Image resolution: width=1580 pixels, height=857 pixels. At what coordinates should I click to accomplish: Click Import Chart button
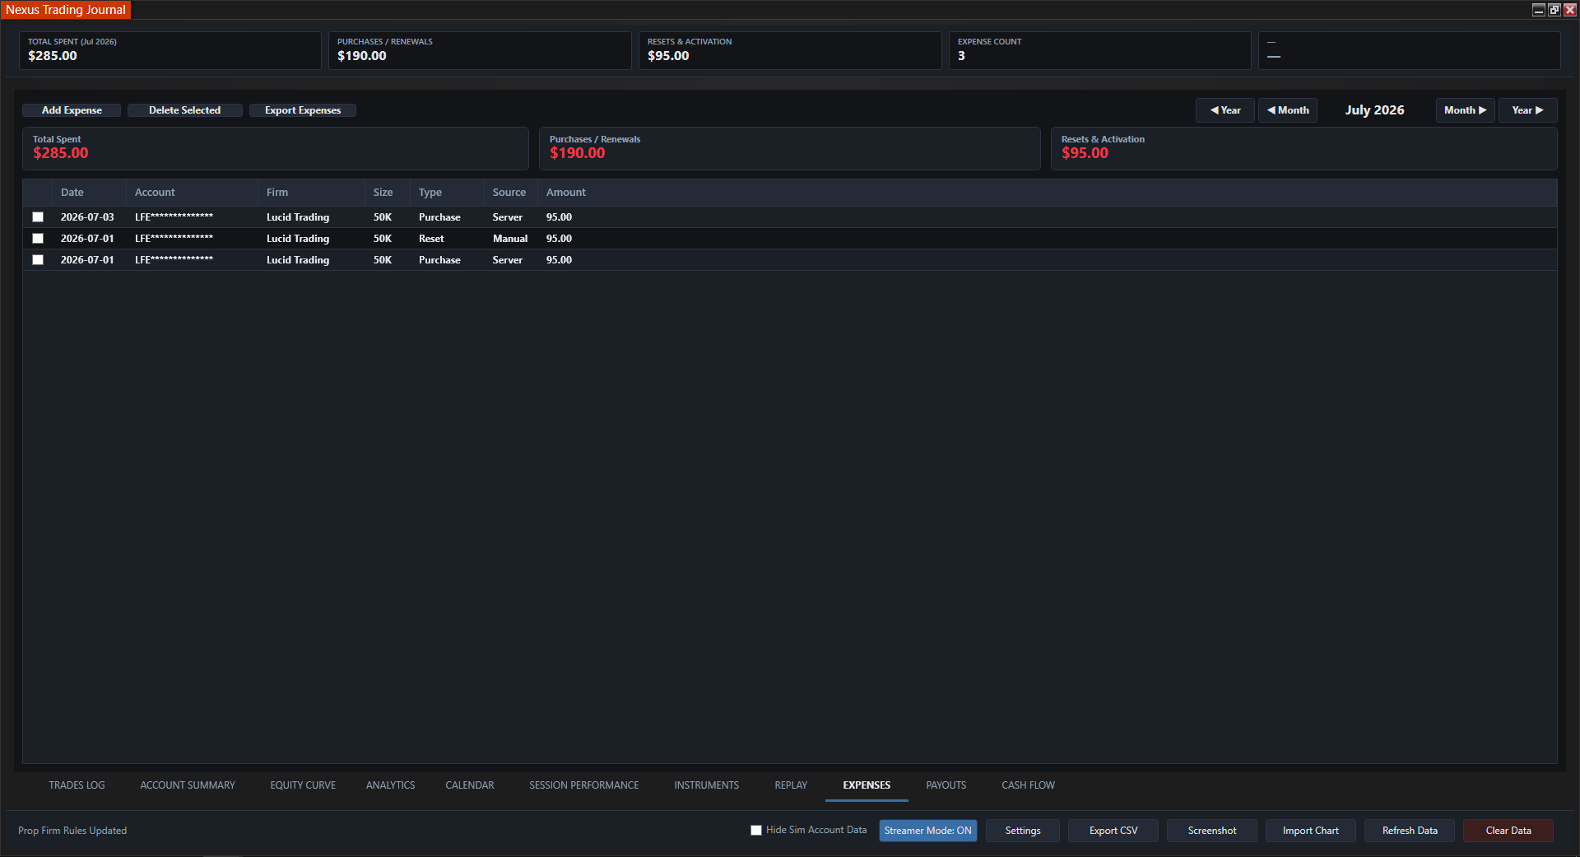[1311, 831]
